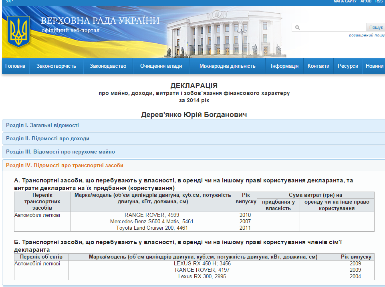Click the magnifier icon in the search box
Viewport: 385px width, 287px height.
297,28
